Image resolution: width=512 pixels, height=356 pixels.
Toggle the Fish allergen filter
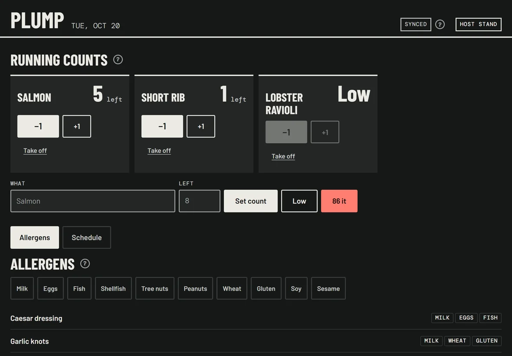[x=79, y=288]
